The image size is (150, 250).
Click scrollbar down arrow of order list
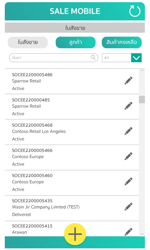click(142, 234)
